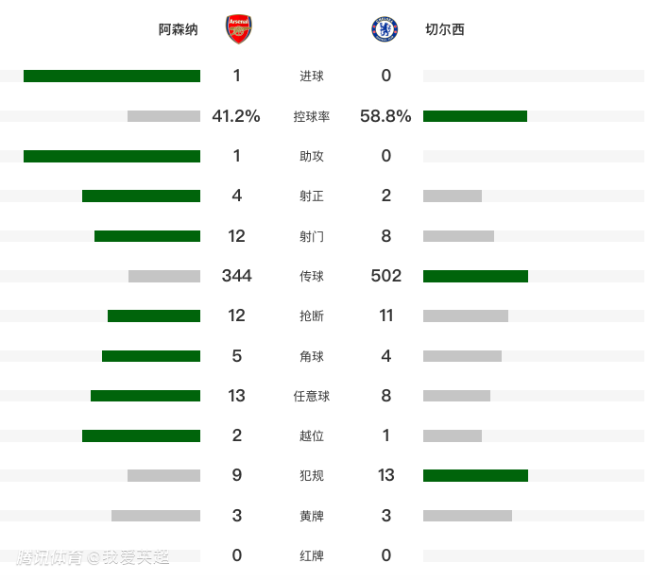The height and width of the screenshot is (580, 650).
Task: Click Chelsea's 502 passes value
Action: point(386,276)
